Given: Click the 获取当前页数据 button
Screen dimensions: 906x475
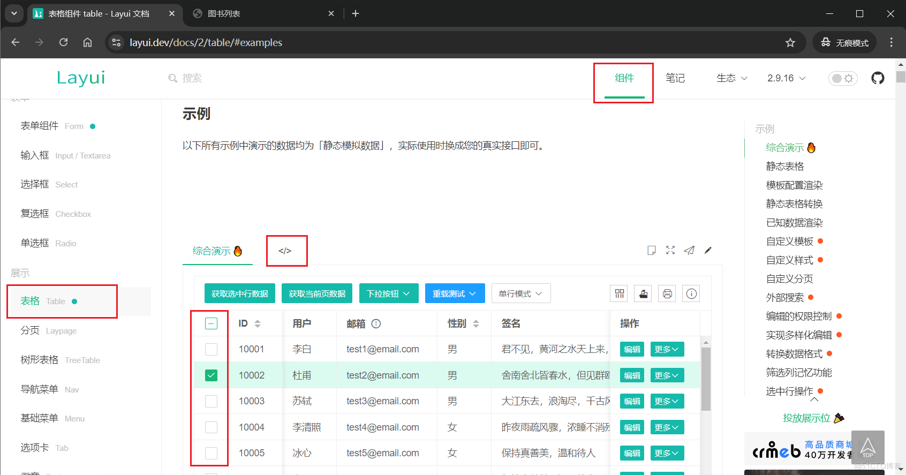Looking at the screenshot, I should [x=317, y=293].
